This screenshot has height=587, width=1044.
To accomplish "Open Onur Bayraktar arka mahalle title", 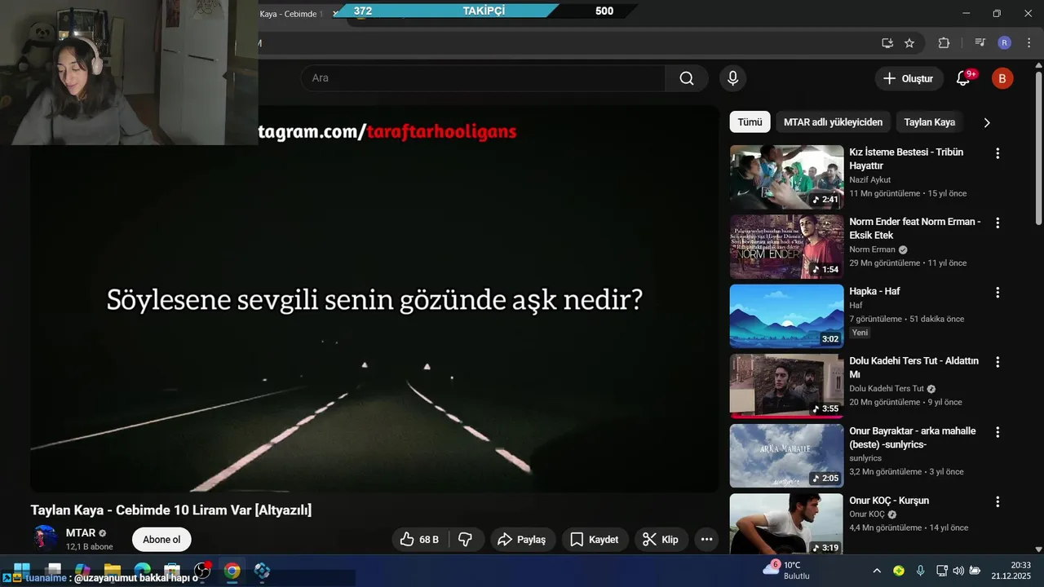I will (913, 438).
